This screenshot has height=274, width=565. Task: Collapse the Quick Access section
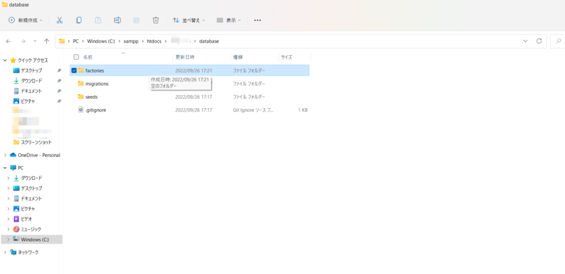click(x=5, y=61)
